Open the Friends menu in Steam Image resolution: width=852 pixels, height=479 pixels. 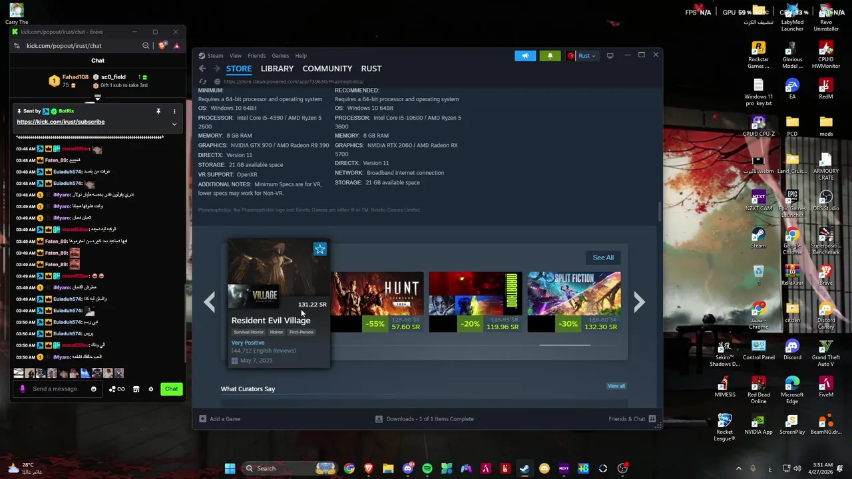(256, 56)
